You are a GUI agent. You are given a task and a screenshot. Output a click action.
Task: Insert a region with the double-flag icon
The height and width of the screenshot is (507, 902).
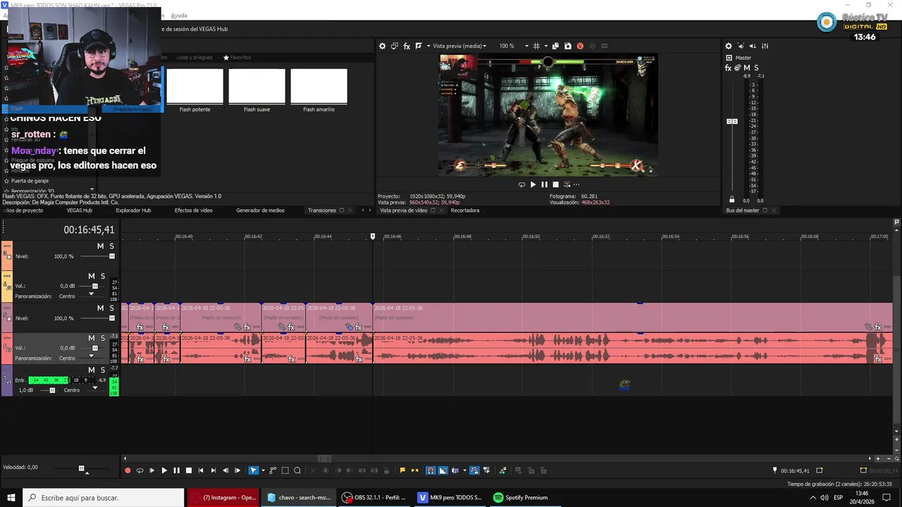point(415,470)
